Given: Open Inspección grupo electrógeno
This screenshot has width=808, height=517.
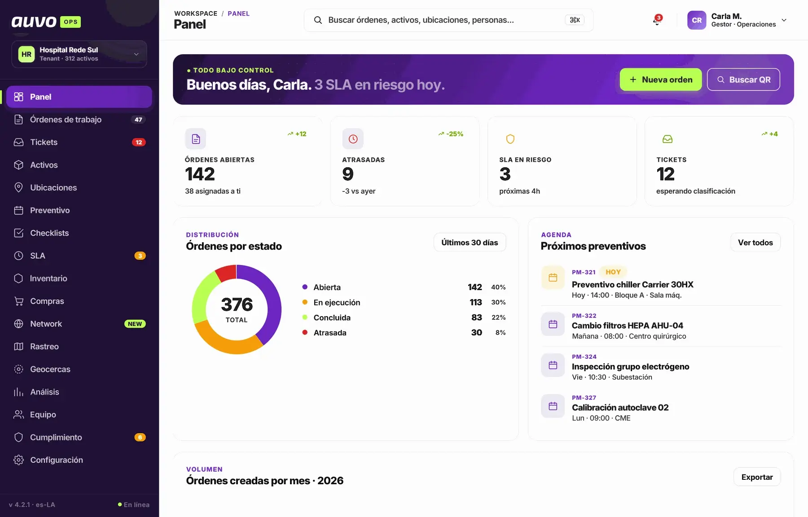Looking at the screenshot, I should [x=631, y=366].
